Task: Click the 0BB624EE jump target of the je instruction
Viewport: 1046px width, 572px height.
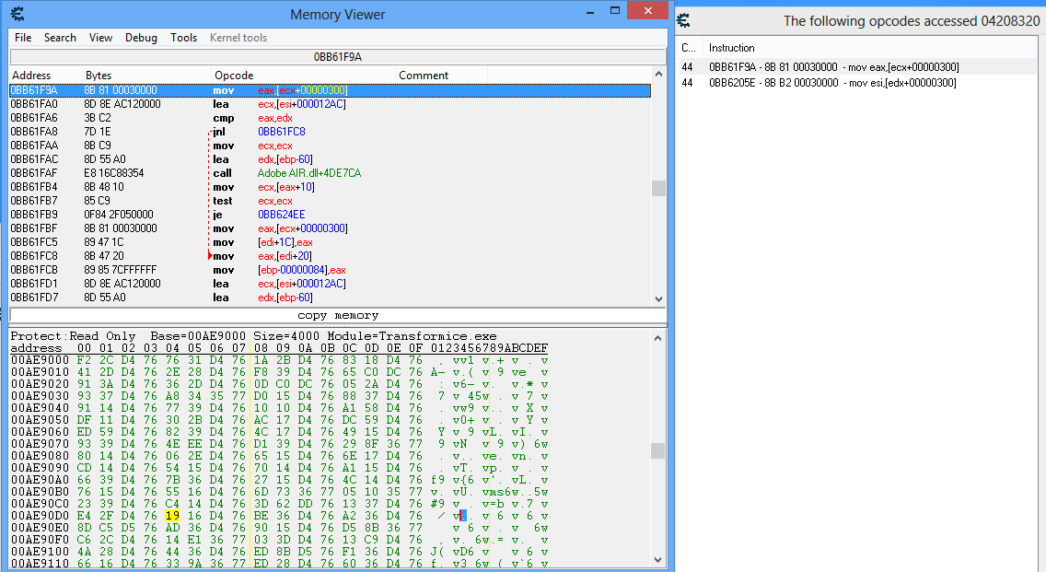Action: 281,215
